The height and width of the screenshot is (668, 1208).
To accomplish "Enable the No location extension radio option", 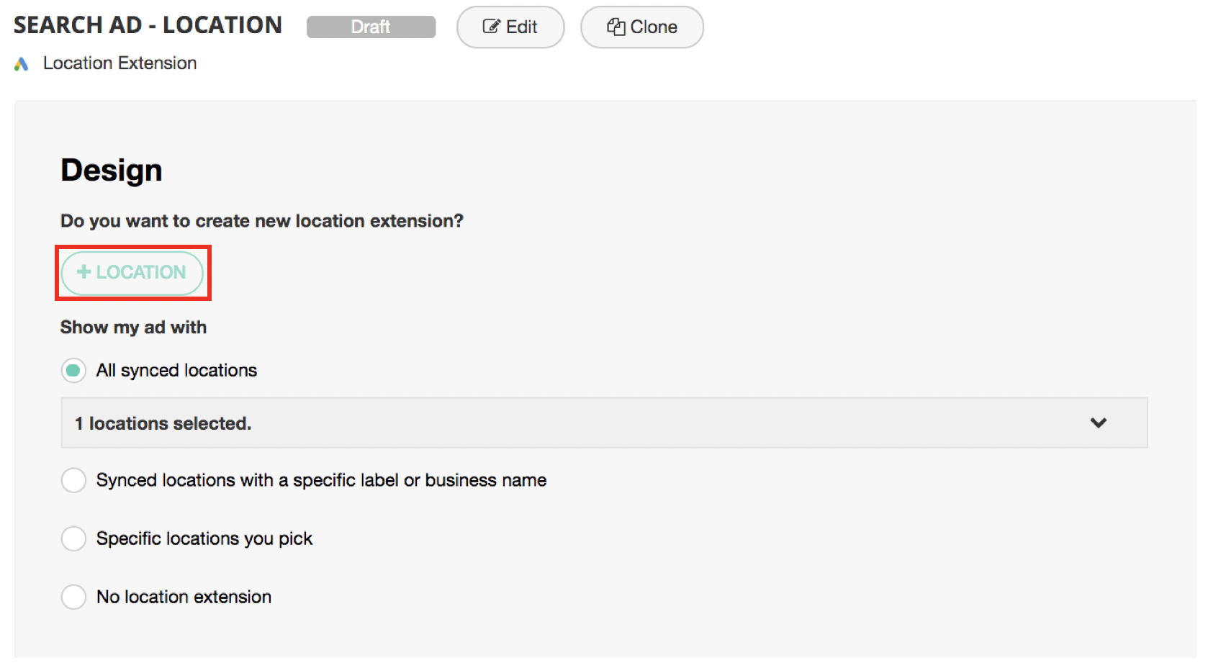I will pos(73,597).
